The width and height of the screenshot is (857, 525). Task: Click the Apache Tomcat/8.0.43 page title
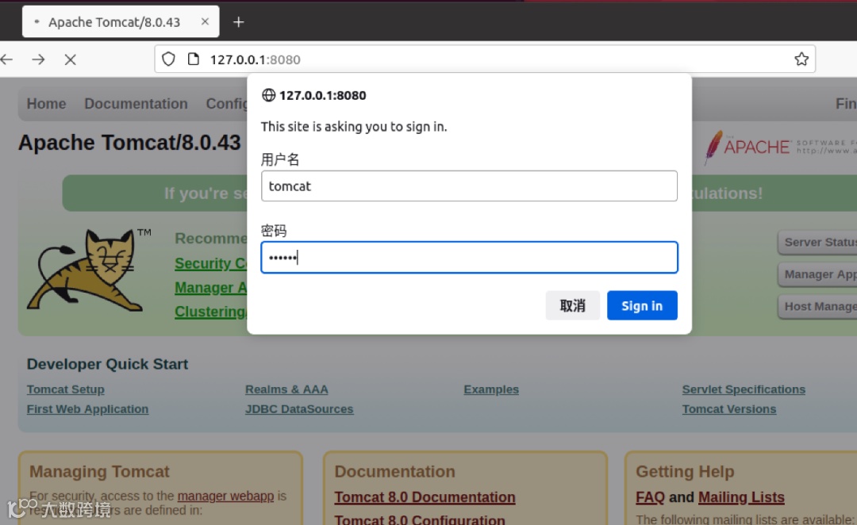coord(129,143)
